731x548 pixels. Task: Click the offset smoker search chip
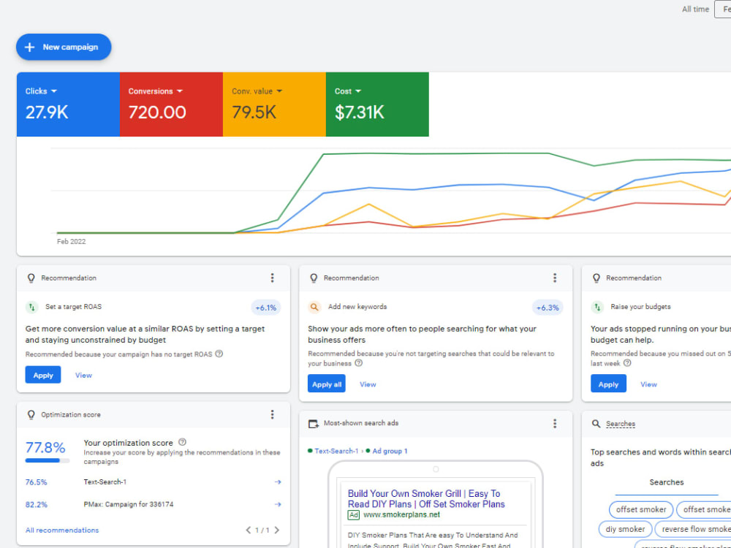(641, 510)
